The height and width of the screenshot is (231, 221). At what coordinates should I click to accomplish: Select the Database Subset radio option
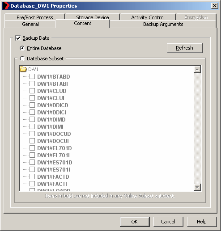22,59
